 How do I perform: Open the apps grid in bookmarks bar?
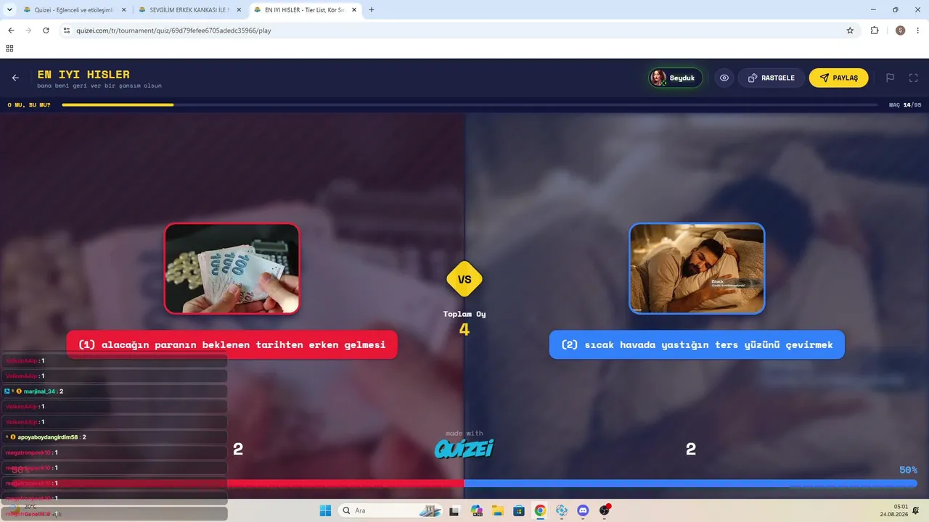[9, 49]
